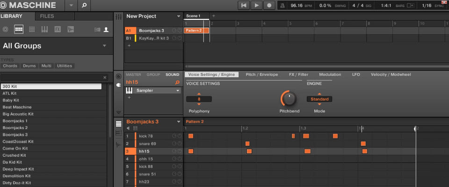The width and height of the screenshot is (449, 187).
Task: Click the arranger horizontal scrollbar
Action: pyautogui.click(x=317, y=66)
